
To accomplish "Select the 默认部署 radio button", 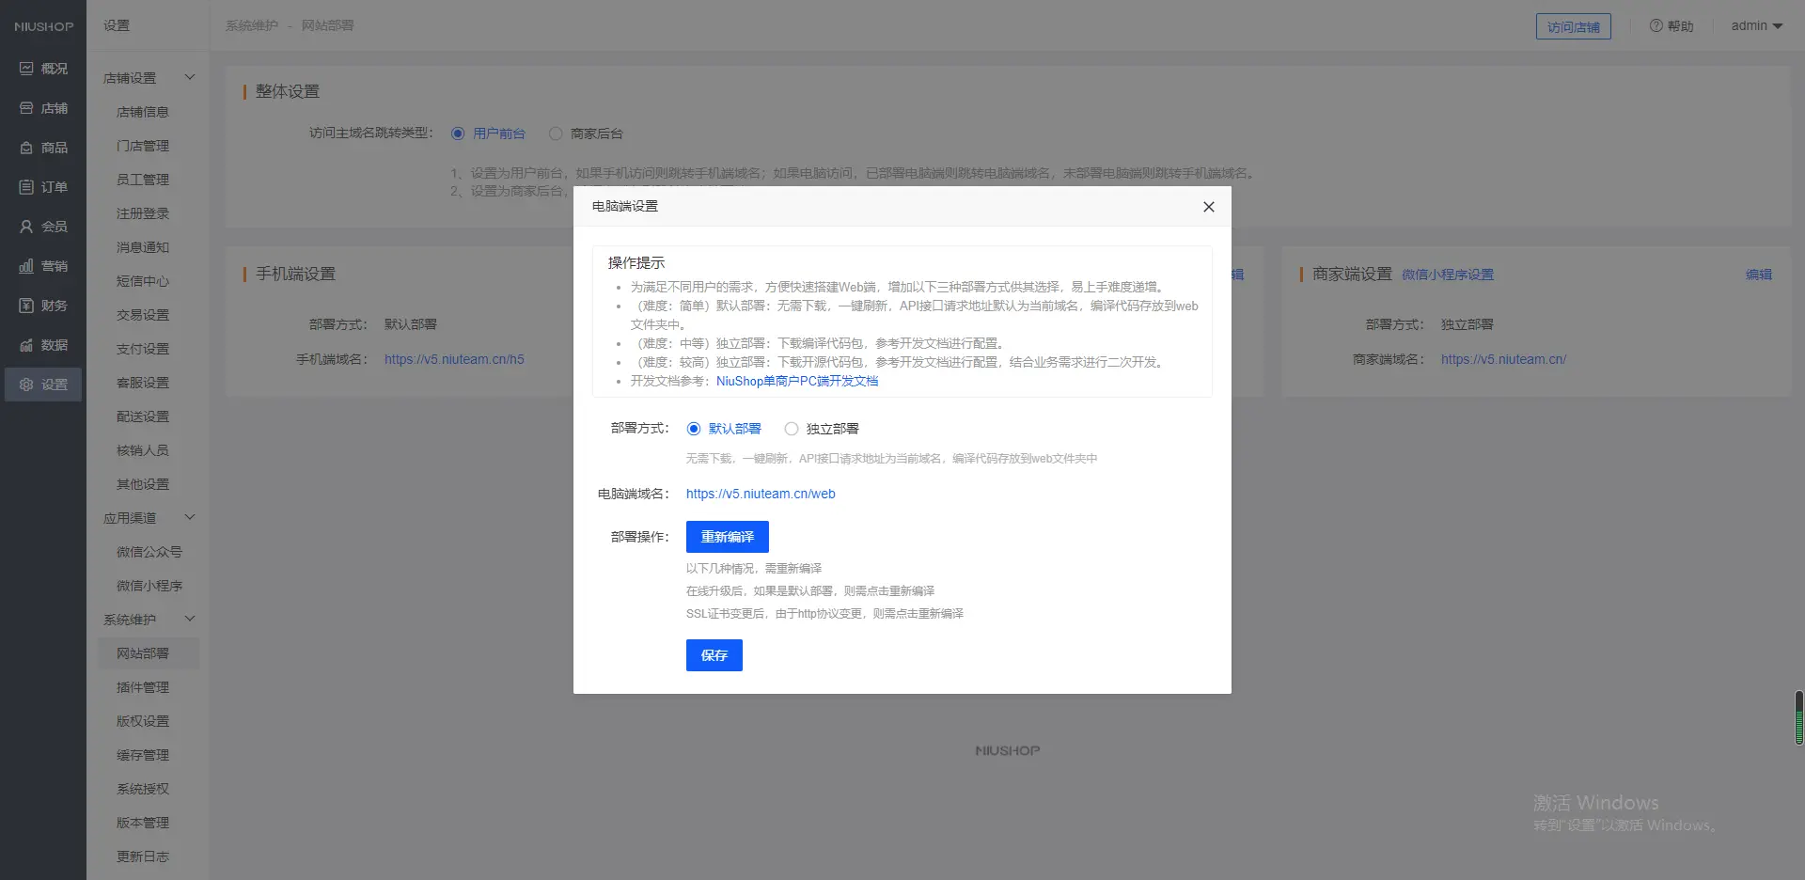I will coord(694,429).
